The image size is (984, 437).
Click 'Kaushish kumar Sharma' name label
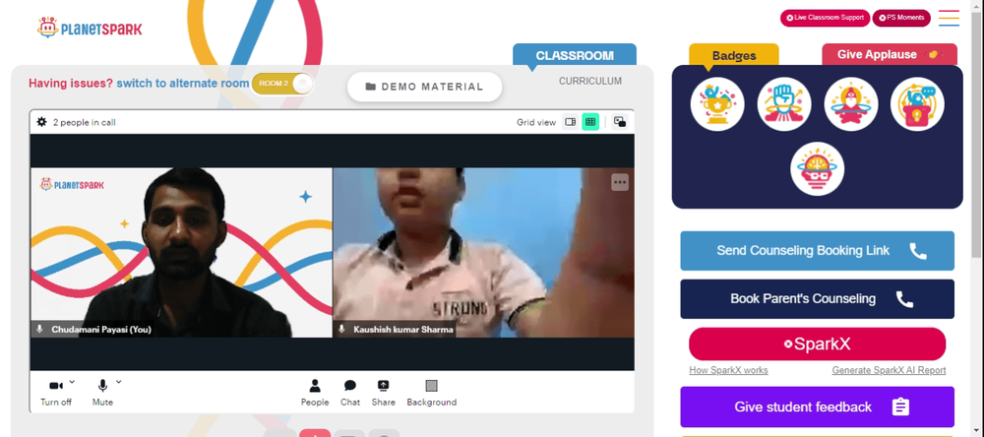pos(402,329)
